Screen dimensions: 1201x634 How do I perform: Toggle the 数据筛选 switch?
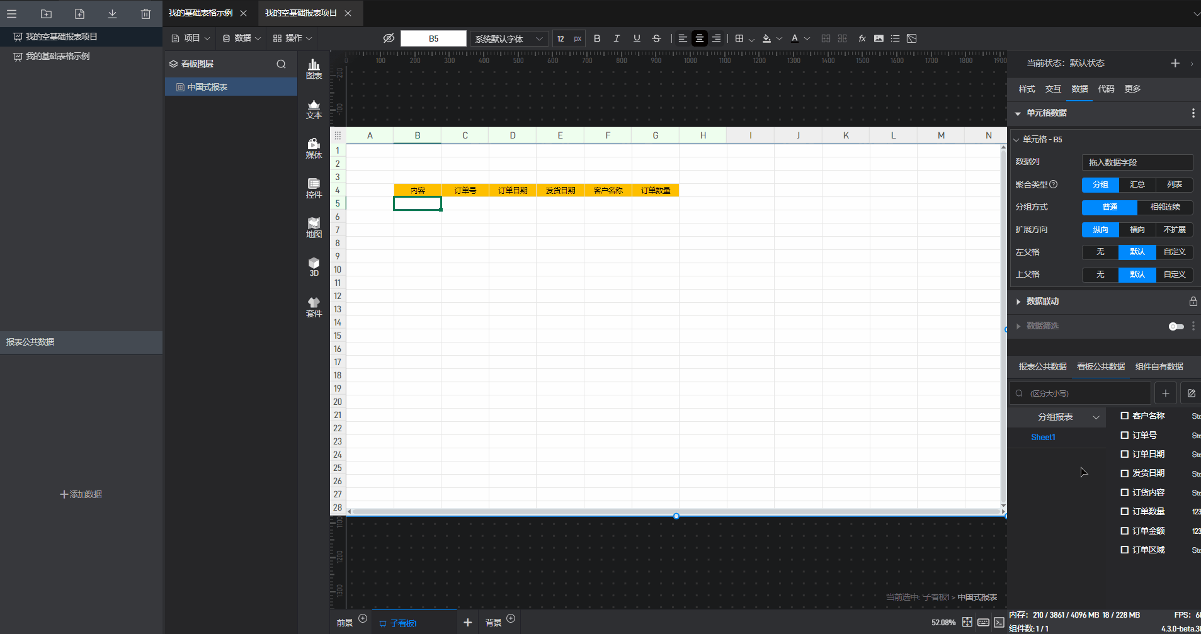tap(1175, 326)
